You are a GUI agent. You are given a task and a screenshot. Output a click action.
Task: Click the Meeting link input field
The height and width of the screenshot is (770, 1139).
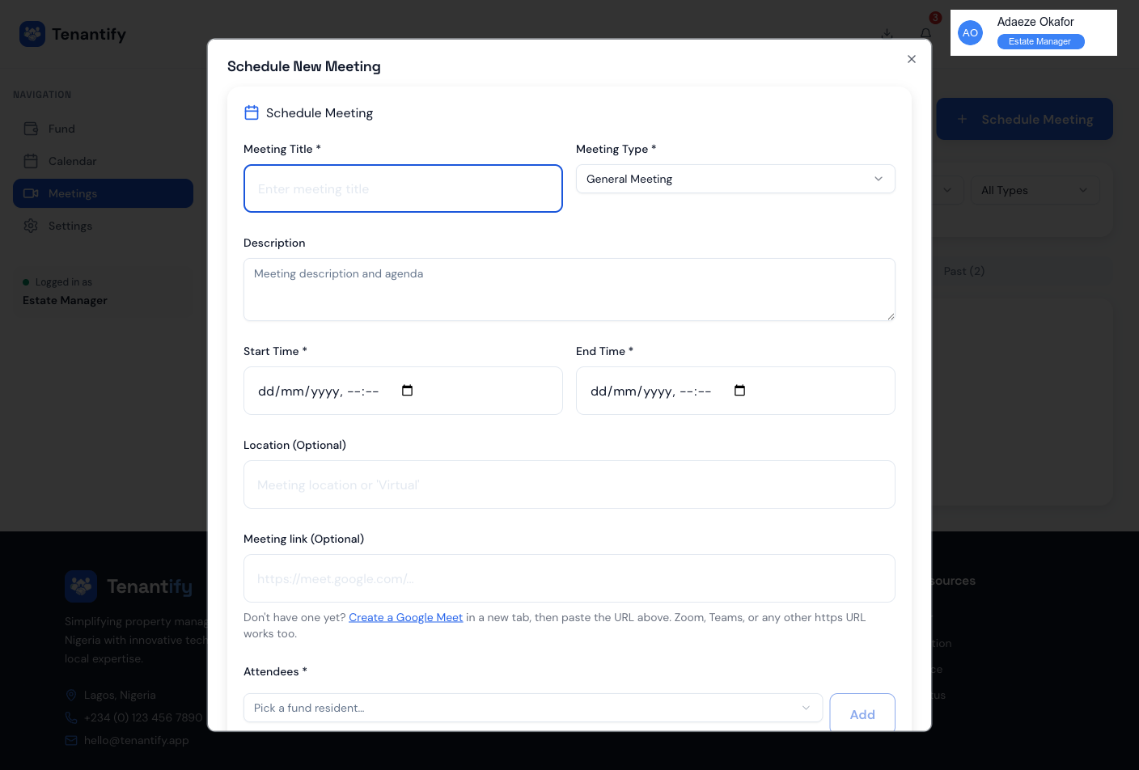[x=569, y=578]
